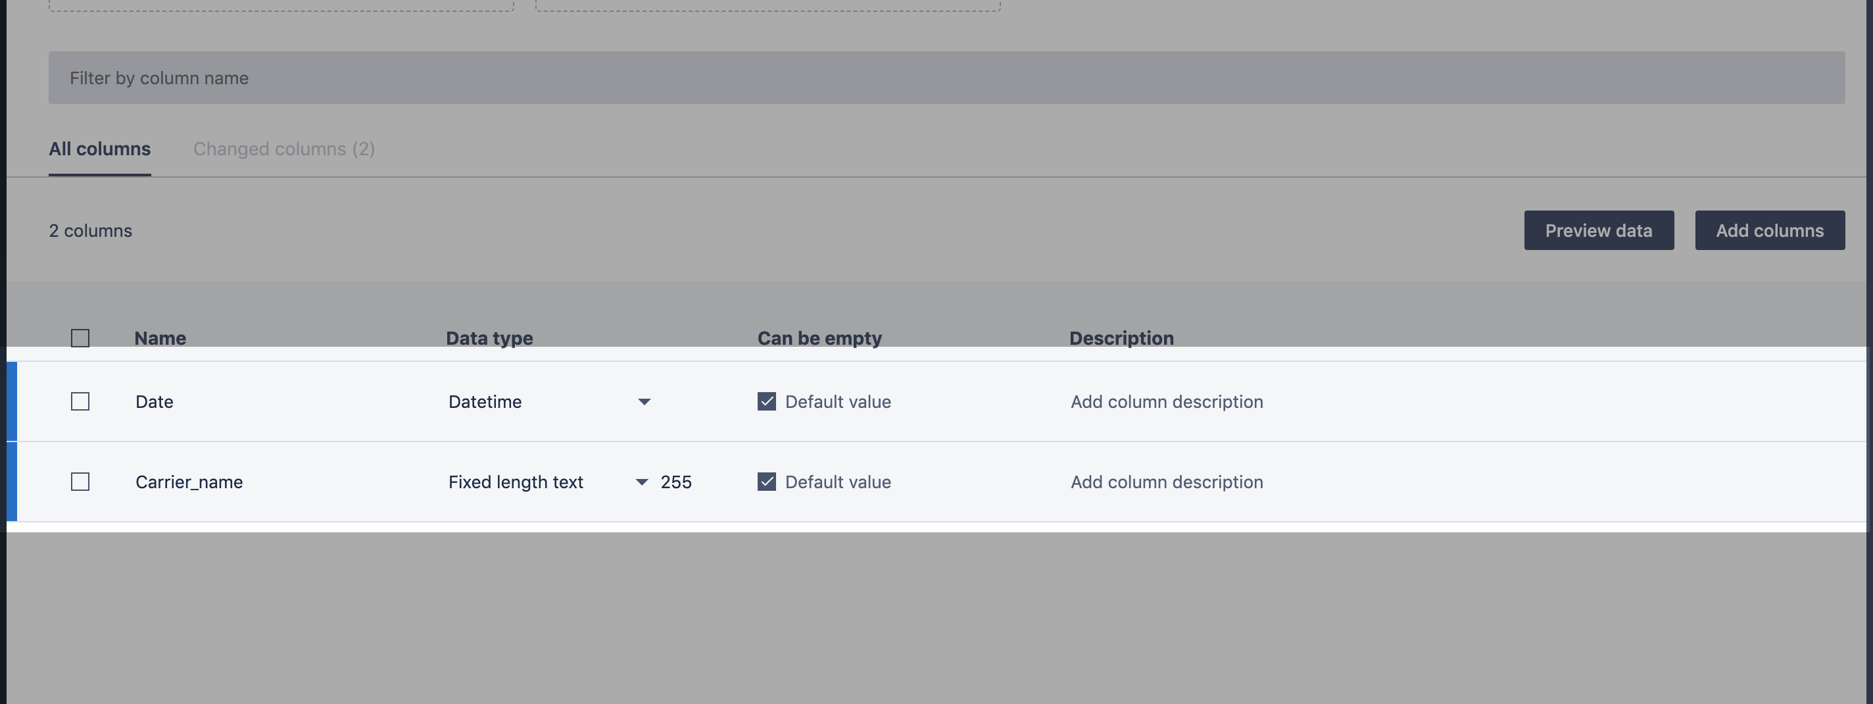Viewport: 1873px width, 704px height.
Task: Click the Data type column header
Action: pyautogui.click(x=489, y=338)
